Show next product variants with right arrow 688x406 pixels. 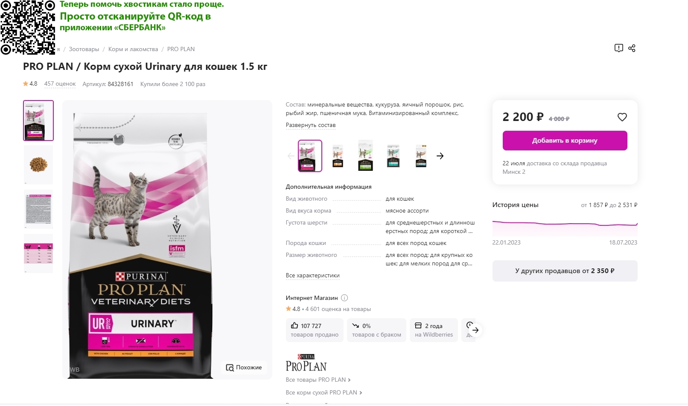point(440,156)
